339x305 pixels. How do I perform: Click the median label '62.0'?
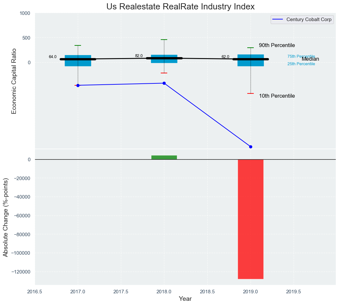tap(225, 57)
